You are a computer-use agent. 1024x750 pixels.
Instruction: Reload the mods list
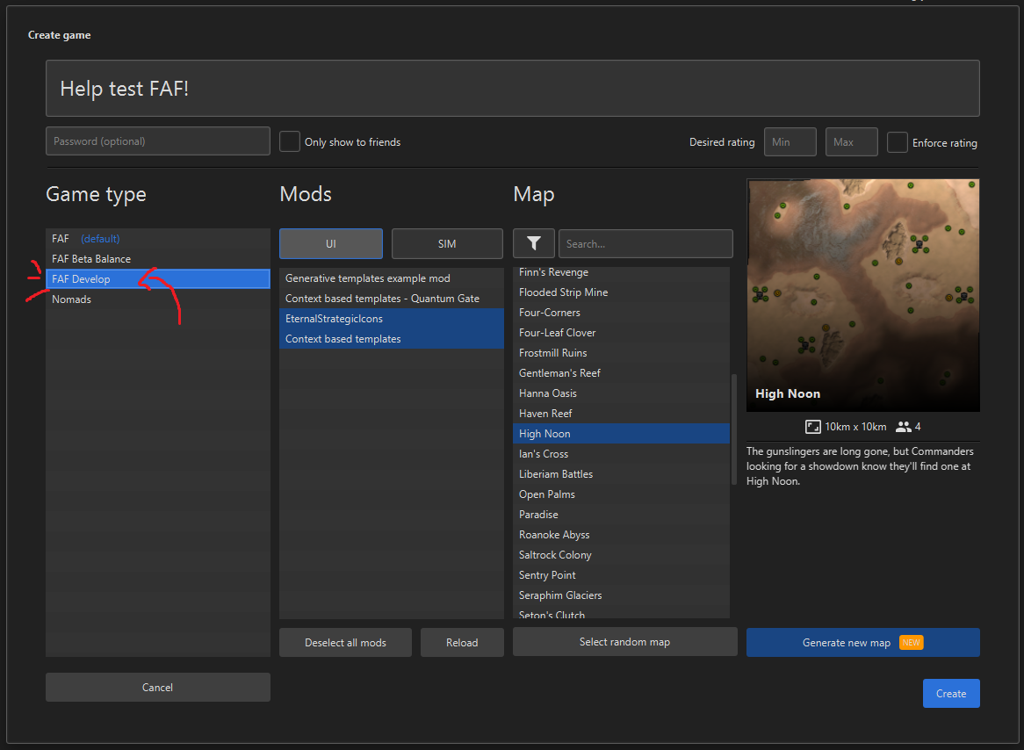click(x=462, y=642)
